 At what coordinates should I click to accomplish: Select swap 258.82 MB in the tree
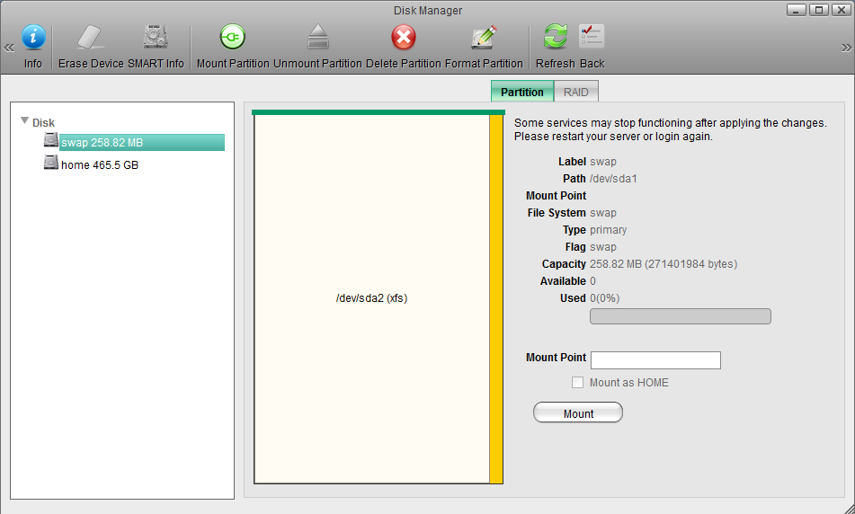point(102,142)
